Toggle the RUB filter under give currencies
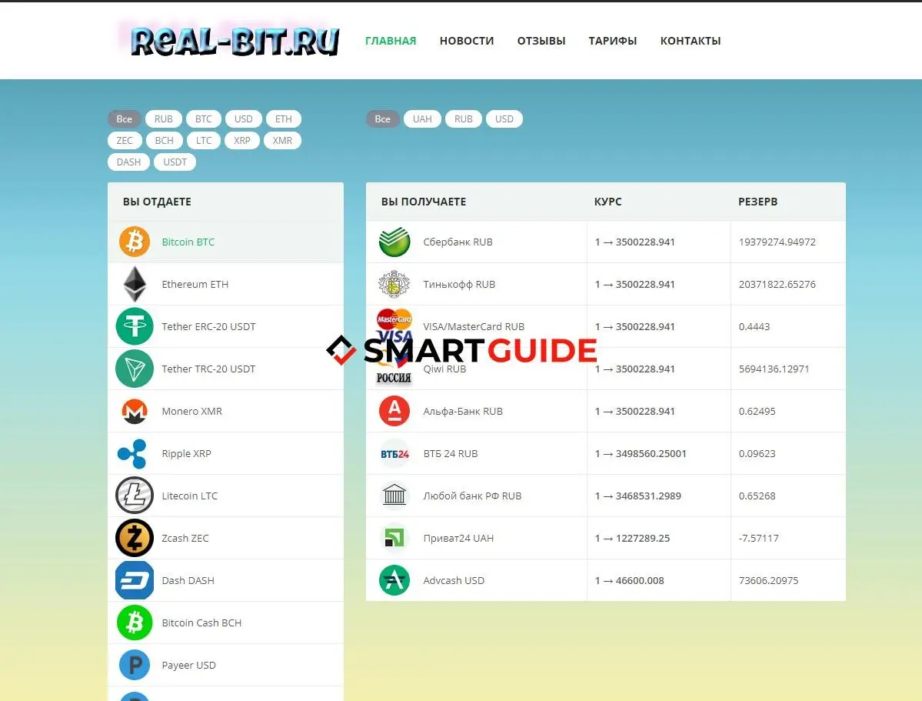 click(x=164, y=119)
